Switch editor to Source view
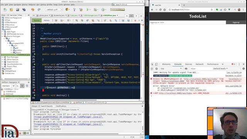This screenshot has width=247, height=139. pos(37,20)
